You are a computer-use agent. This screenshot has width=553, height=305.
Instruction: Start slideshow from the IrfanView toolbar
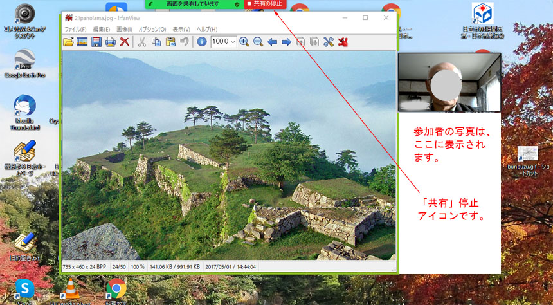coord(82,42)
